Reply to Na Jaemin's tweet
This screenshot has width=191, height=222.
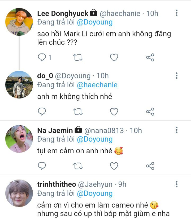click(x=42, y=166)
